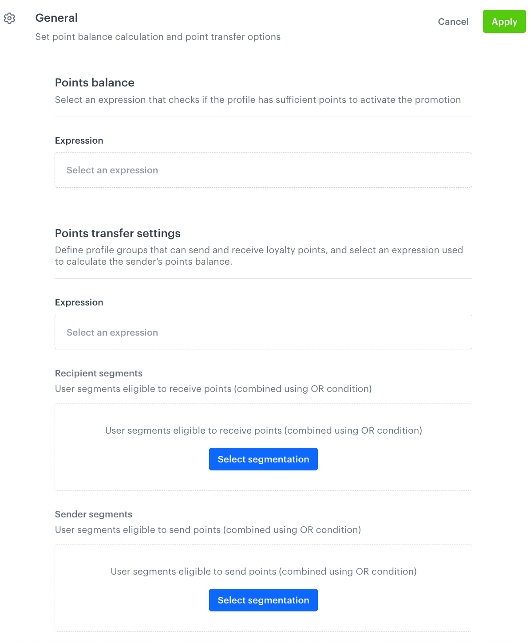Select the Points transfer settings section heading

118,233
